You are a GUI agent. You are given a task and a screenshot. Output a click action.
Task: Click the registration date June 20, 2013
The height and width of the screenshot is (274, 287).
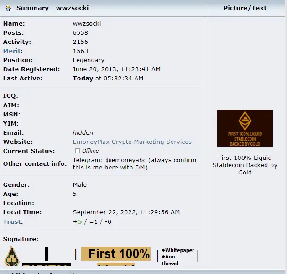pos(117,69)
